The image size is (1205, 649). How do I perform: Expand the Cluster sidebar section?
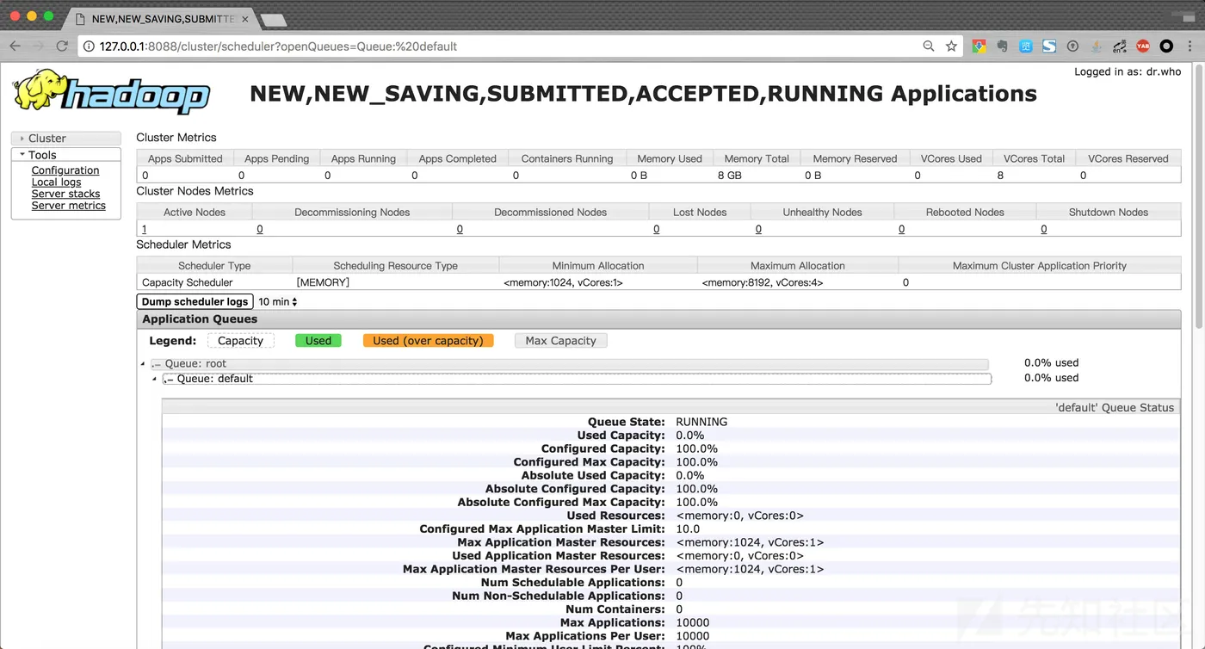[x=66, y=138]
